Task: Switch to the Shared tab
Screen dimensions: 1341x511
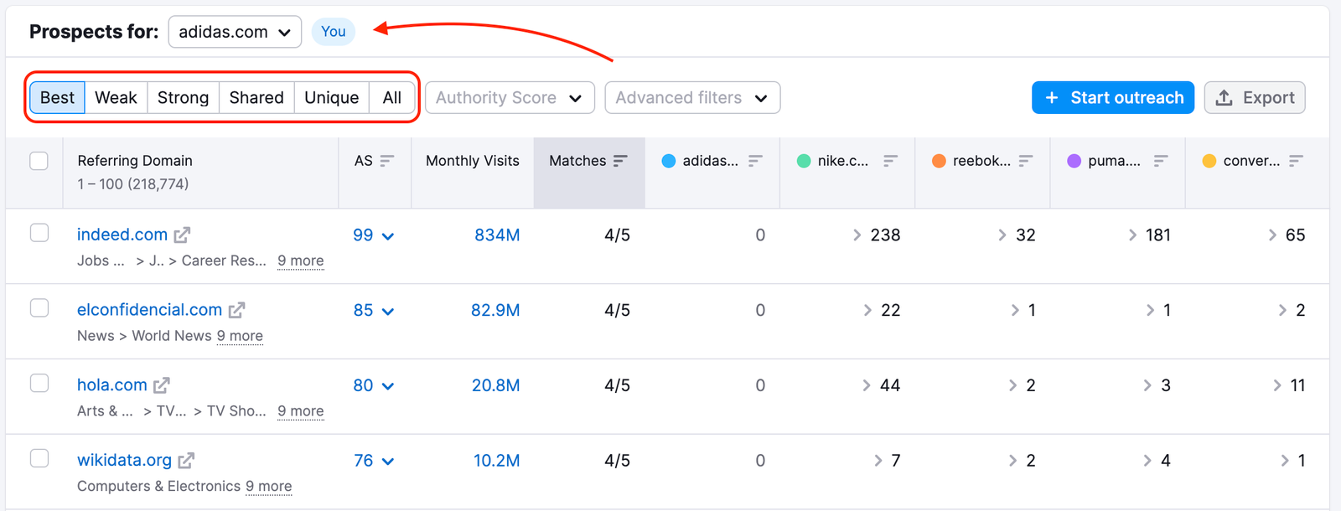Action: [x=256, y=98]
